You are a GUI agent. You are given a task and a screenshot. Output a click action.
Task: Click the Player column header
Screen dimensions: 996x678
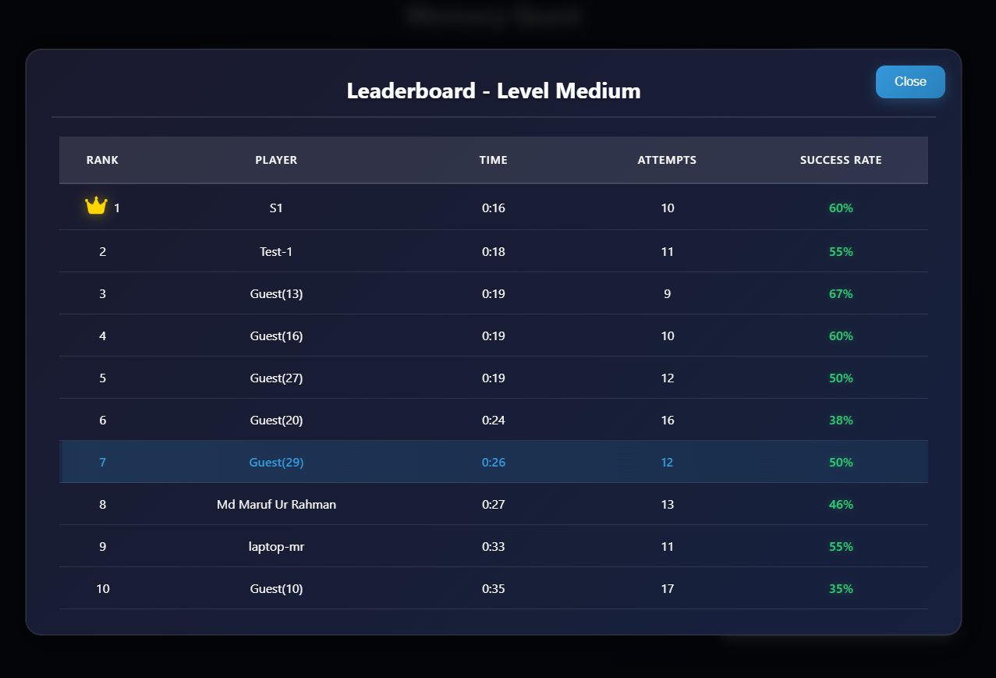[x=276, y=160]
